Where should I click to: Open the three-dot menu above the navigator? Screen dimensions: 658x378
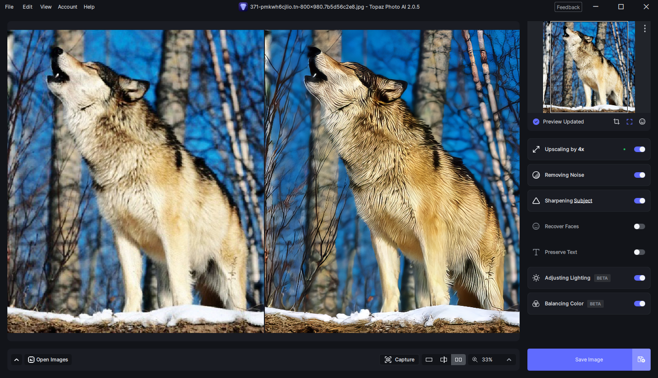pos(645,28)
